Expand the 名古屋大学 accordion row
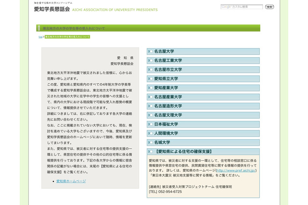This screenshot has width=308, height=205. [203, 51]
